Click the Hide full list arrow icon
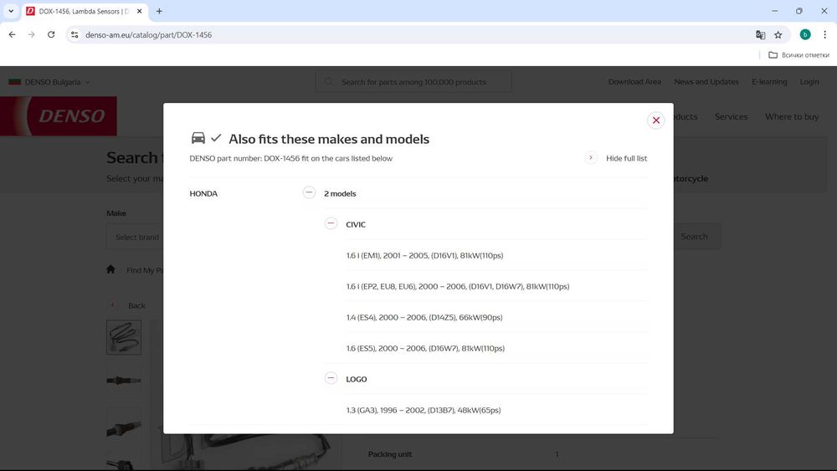This screenshot has height=471, width=837. [590, 158]
